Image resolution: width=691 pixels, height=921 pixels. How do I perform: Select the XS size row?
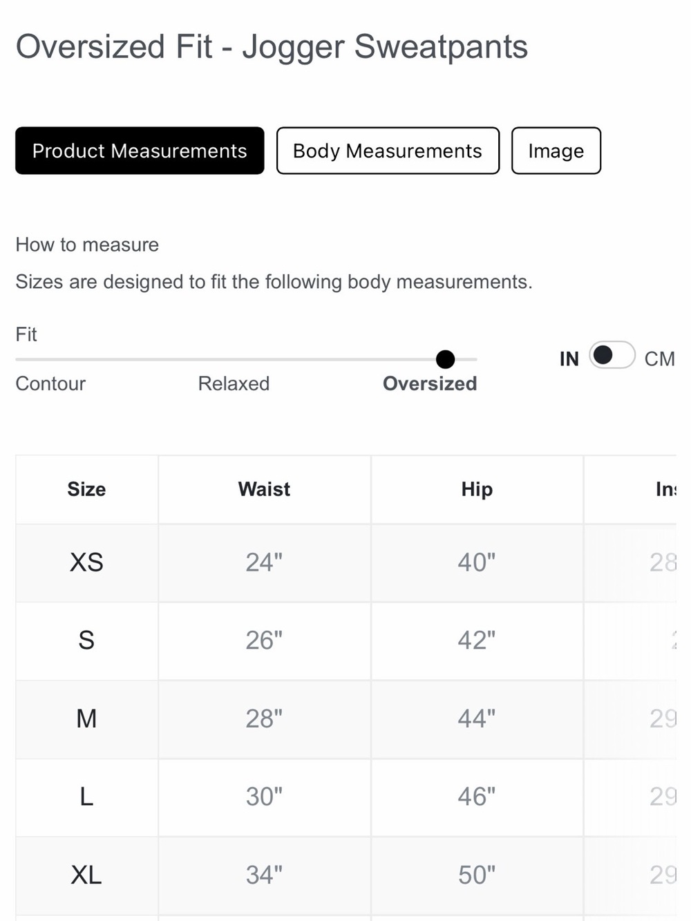point(345,562)
